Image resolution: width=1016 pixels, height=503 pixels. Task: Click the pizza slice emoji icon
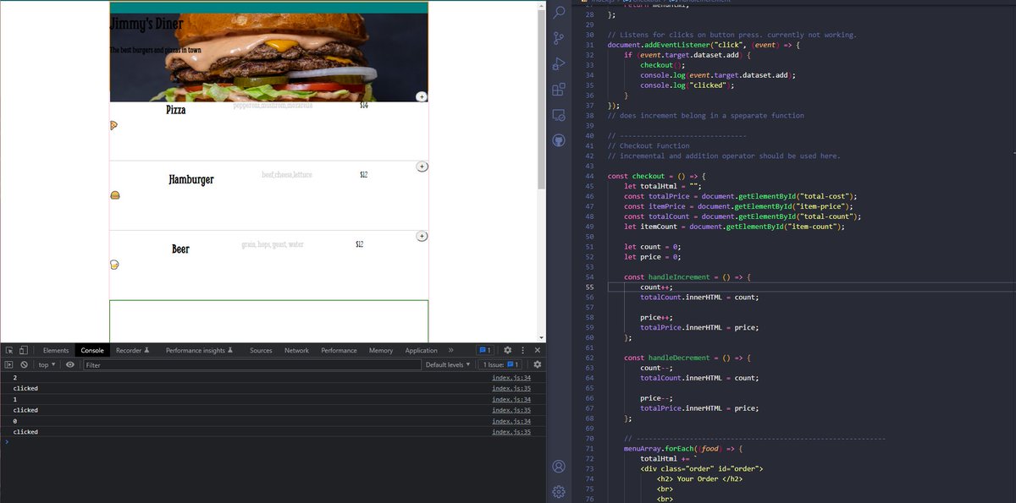(x=114, y=125)
